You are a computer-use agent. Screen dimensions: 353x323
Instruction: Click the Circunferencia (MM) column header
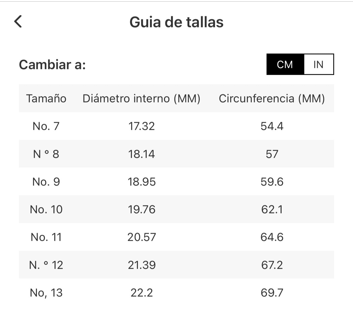click(272, 98)
